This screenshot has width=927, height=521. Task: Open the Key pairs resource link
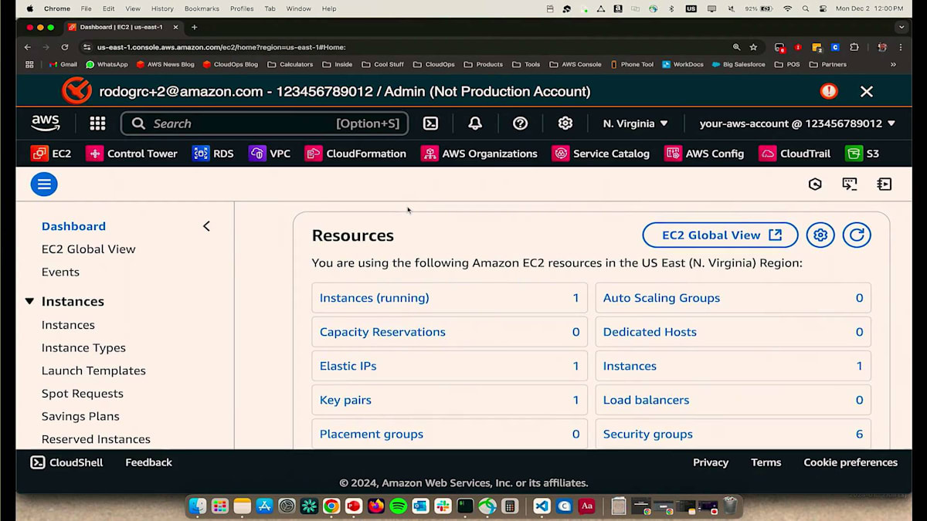tap(345, 400)
